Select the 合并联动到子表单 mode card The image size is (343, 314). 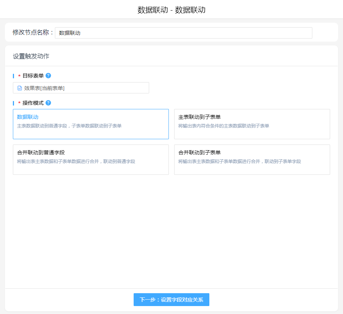(x=252, y=160)
